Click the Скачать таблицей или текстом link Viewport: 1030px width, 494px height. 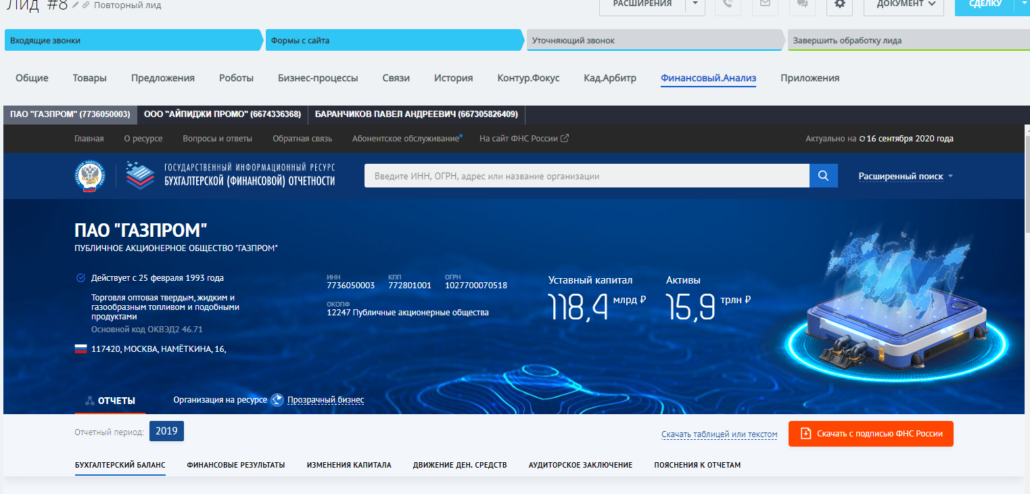tap(719, 434)
